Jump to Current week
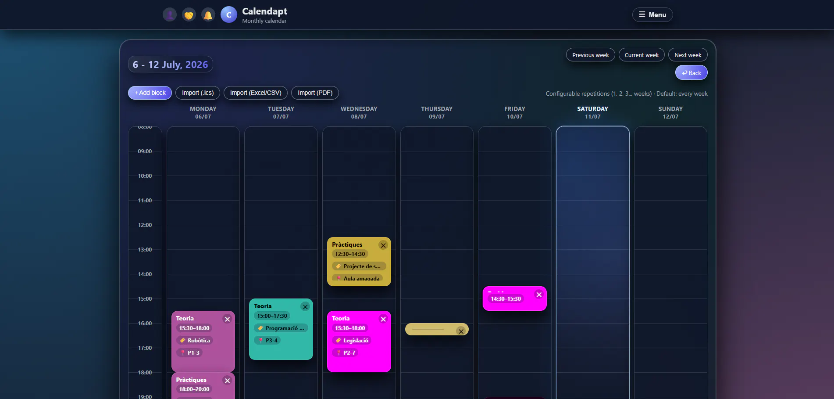 click(x=642, y=55)
